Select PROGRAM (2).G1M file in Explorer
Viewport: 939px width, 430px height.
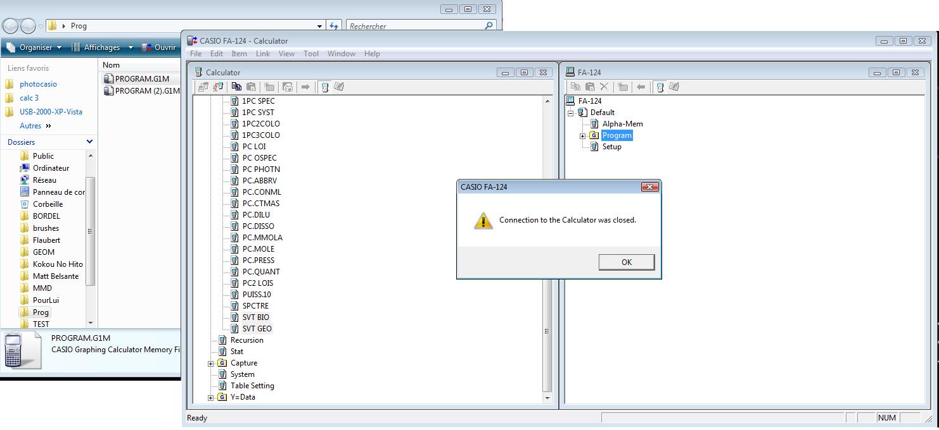[x=141, y=90]
